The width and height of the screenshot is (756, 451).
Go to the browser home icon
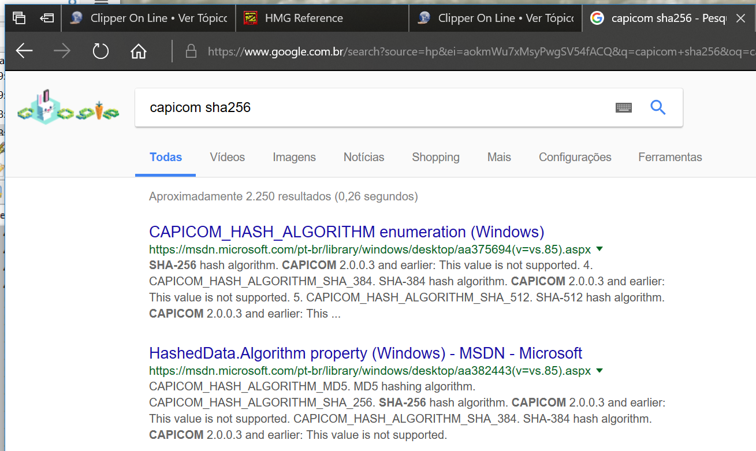coord(139,51)
